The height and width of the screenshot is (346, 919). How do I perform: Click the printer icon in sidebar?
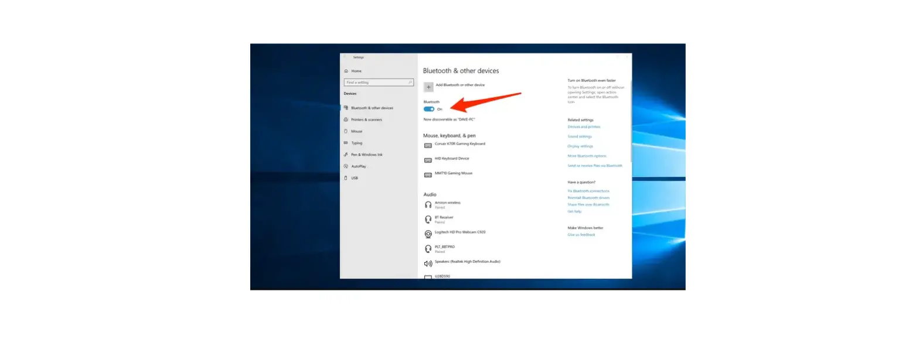point(346,119)
